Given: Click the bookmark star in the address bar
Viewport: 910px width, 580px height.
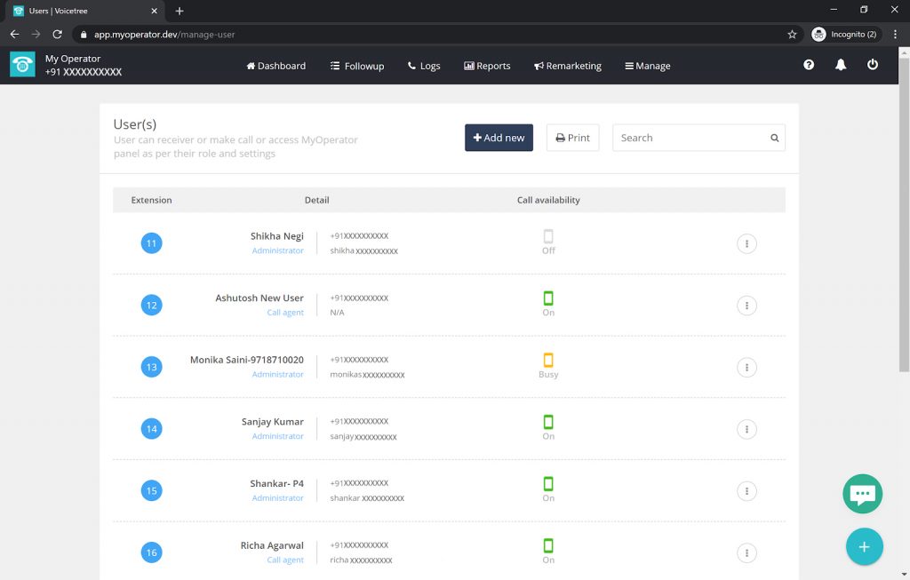Looking at the screenshot, I should pyautogui.click(x=791, y=35).
